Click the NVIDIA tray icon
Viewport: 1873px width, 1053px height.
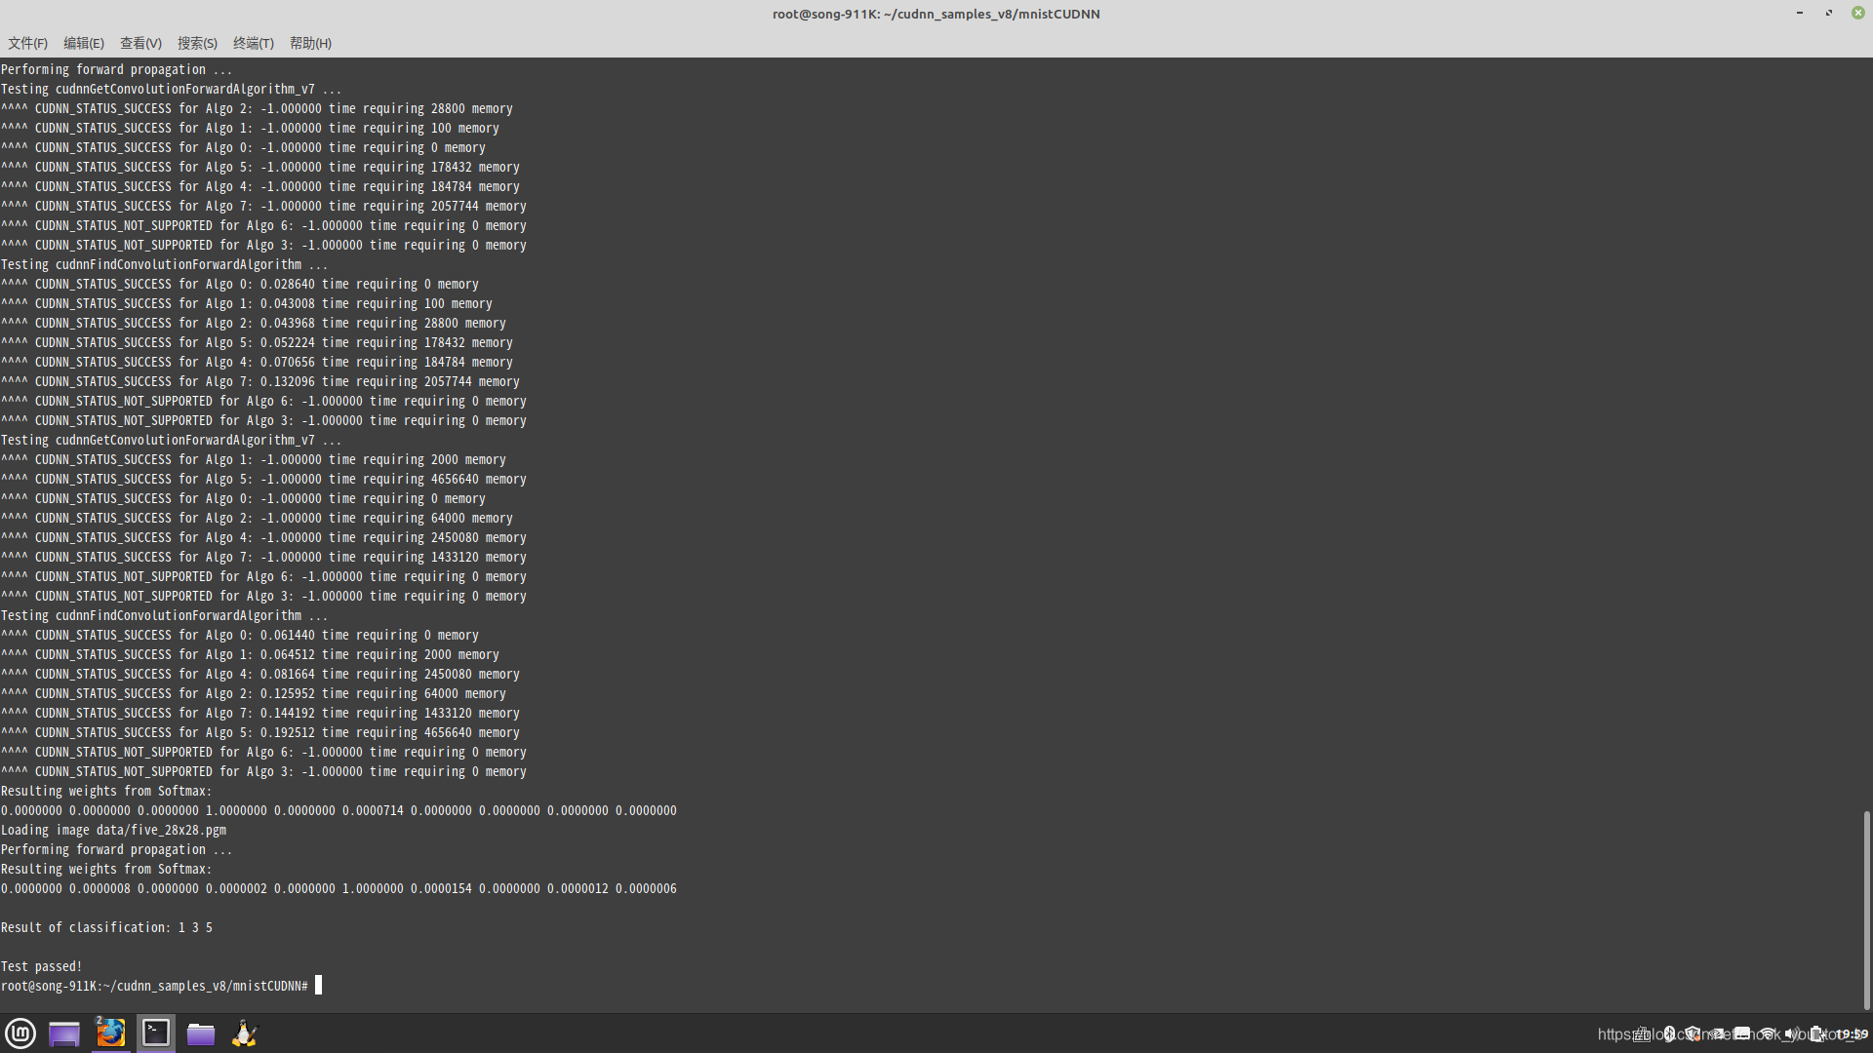[1718, 1033]
